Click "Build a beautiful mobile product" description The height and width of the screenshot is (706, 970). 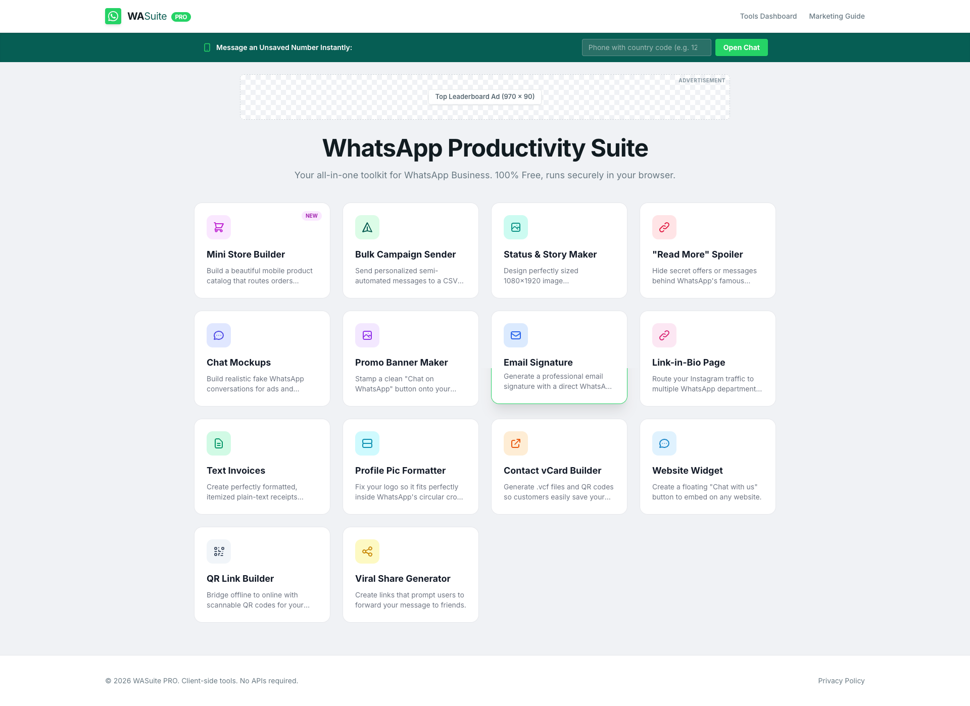[x=260, y=276]
